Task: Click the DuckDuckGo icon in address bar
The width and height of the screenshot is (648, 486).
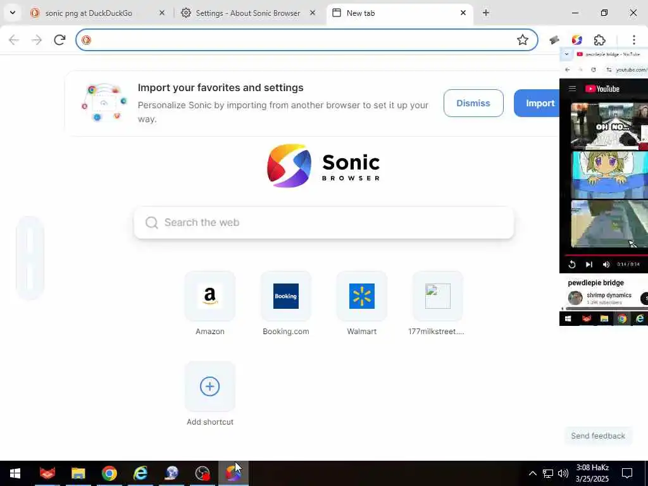Action: (x=86, y=40)
